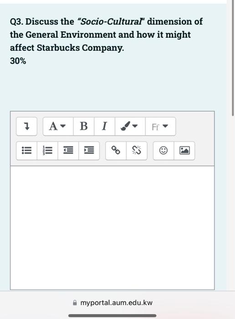Click 'the General Environment and how it might' line
The image size is (235, 319).
coord(101,35)
